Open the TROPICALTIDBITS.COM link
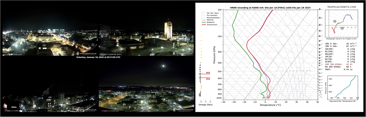This screenshot has height=117, width=366. point(342,7)
